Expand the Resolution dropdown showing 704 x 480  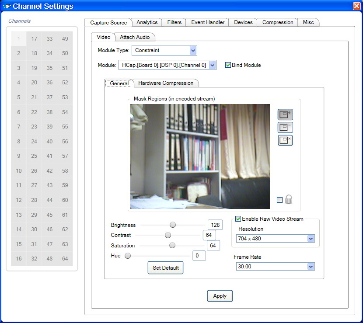coord(311,239)
